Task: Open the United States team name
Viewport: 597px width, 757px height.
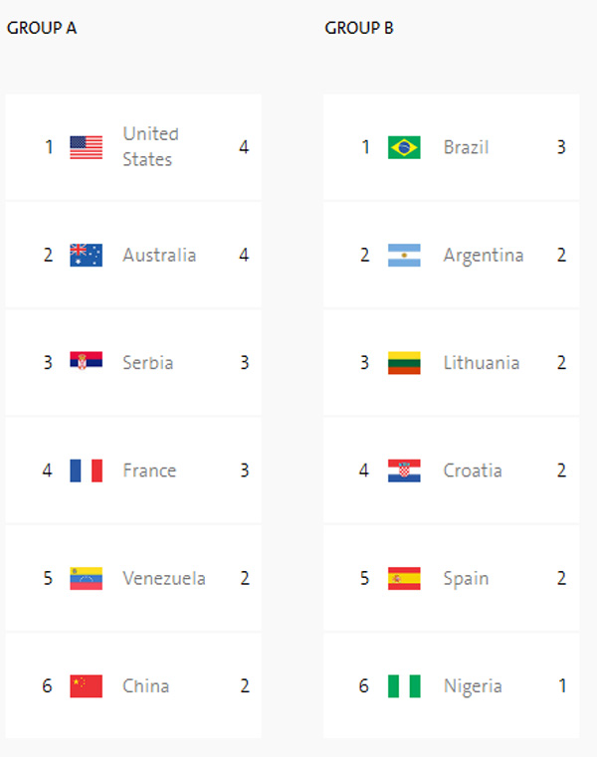Action: (x=150, y=146)
